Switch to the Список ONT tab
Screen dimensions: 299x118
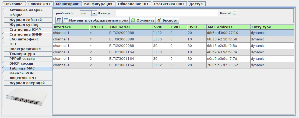click(39, 4)
